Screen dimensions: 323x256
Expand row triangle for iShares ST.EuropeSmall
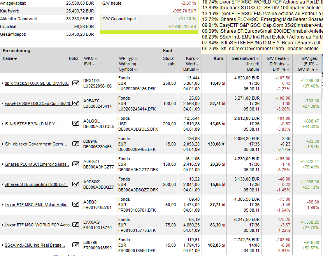point(2,184)
